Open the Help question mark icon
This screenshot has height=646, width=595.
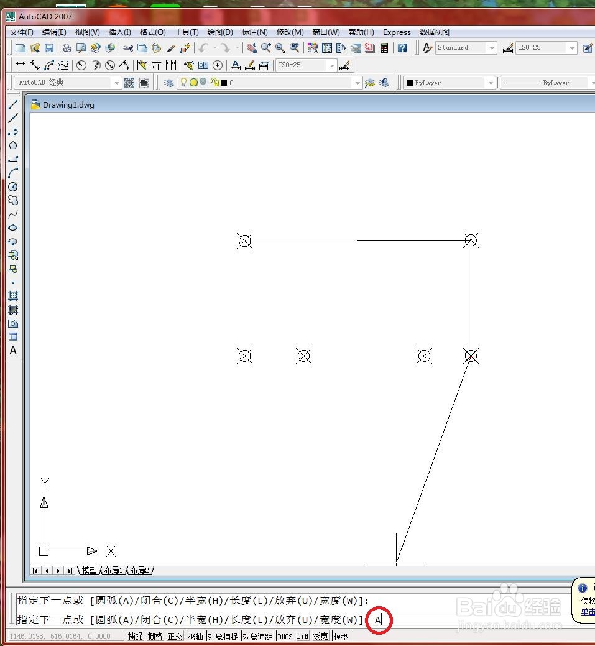402,48
